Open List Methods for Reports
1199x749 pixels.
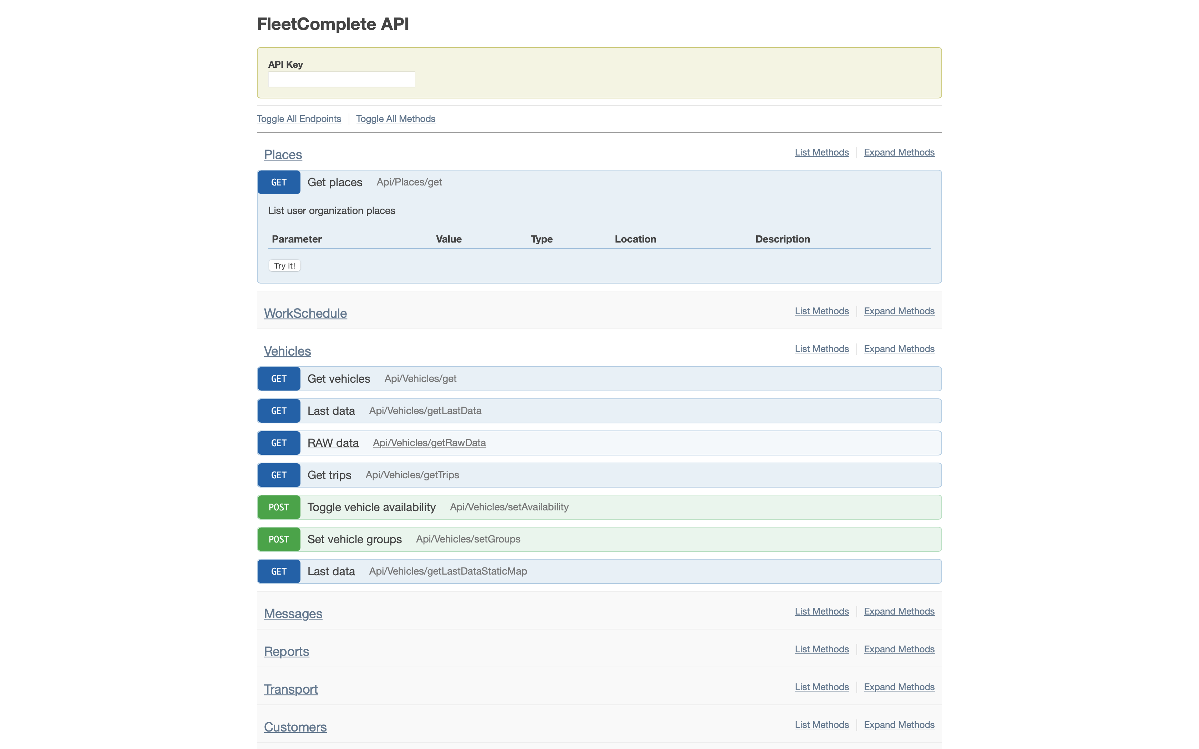[821, 649]
